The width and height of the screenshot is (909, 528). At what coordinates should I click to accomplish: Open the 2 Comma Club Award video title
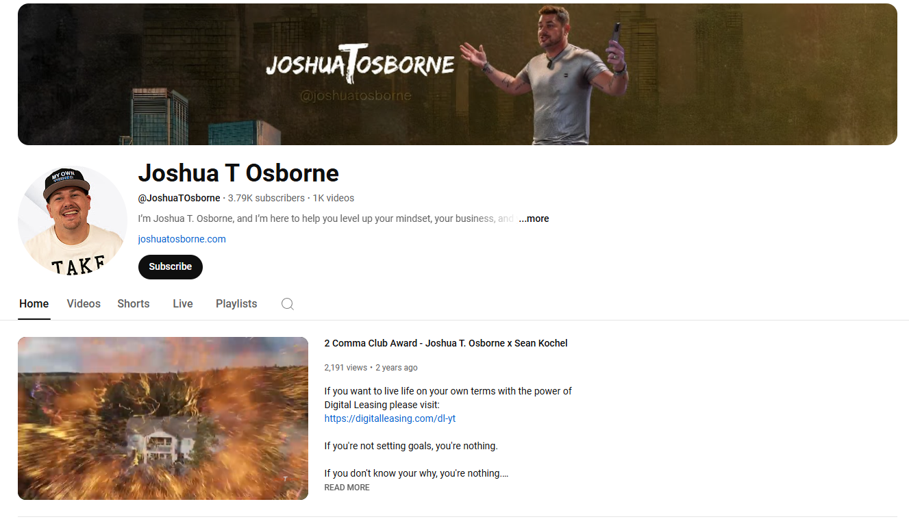click(x=446, y=343)
